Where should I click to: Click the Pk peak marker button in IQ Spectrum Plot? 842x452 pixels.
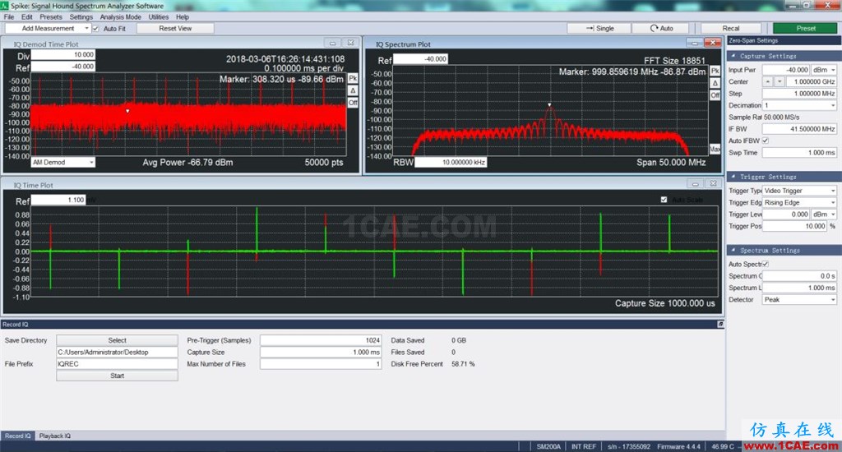(x=715, y=71)
